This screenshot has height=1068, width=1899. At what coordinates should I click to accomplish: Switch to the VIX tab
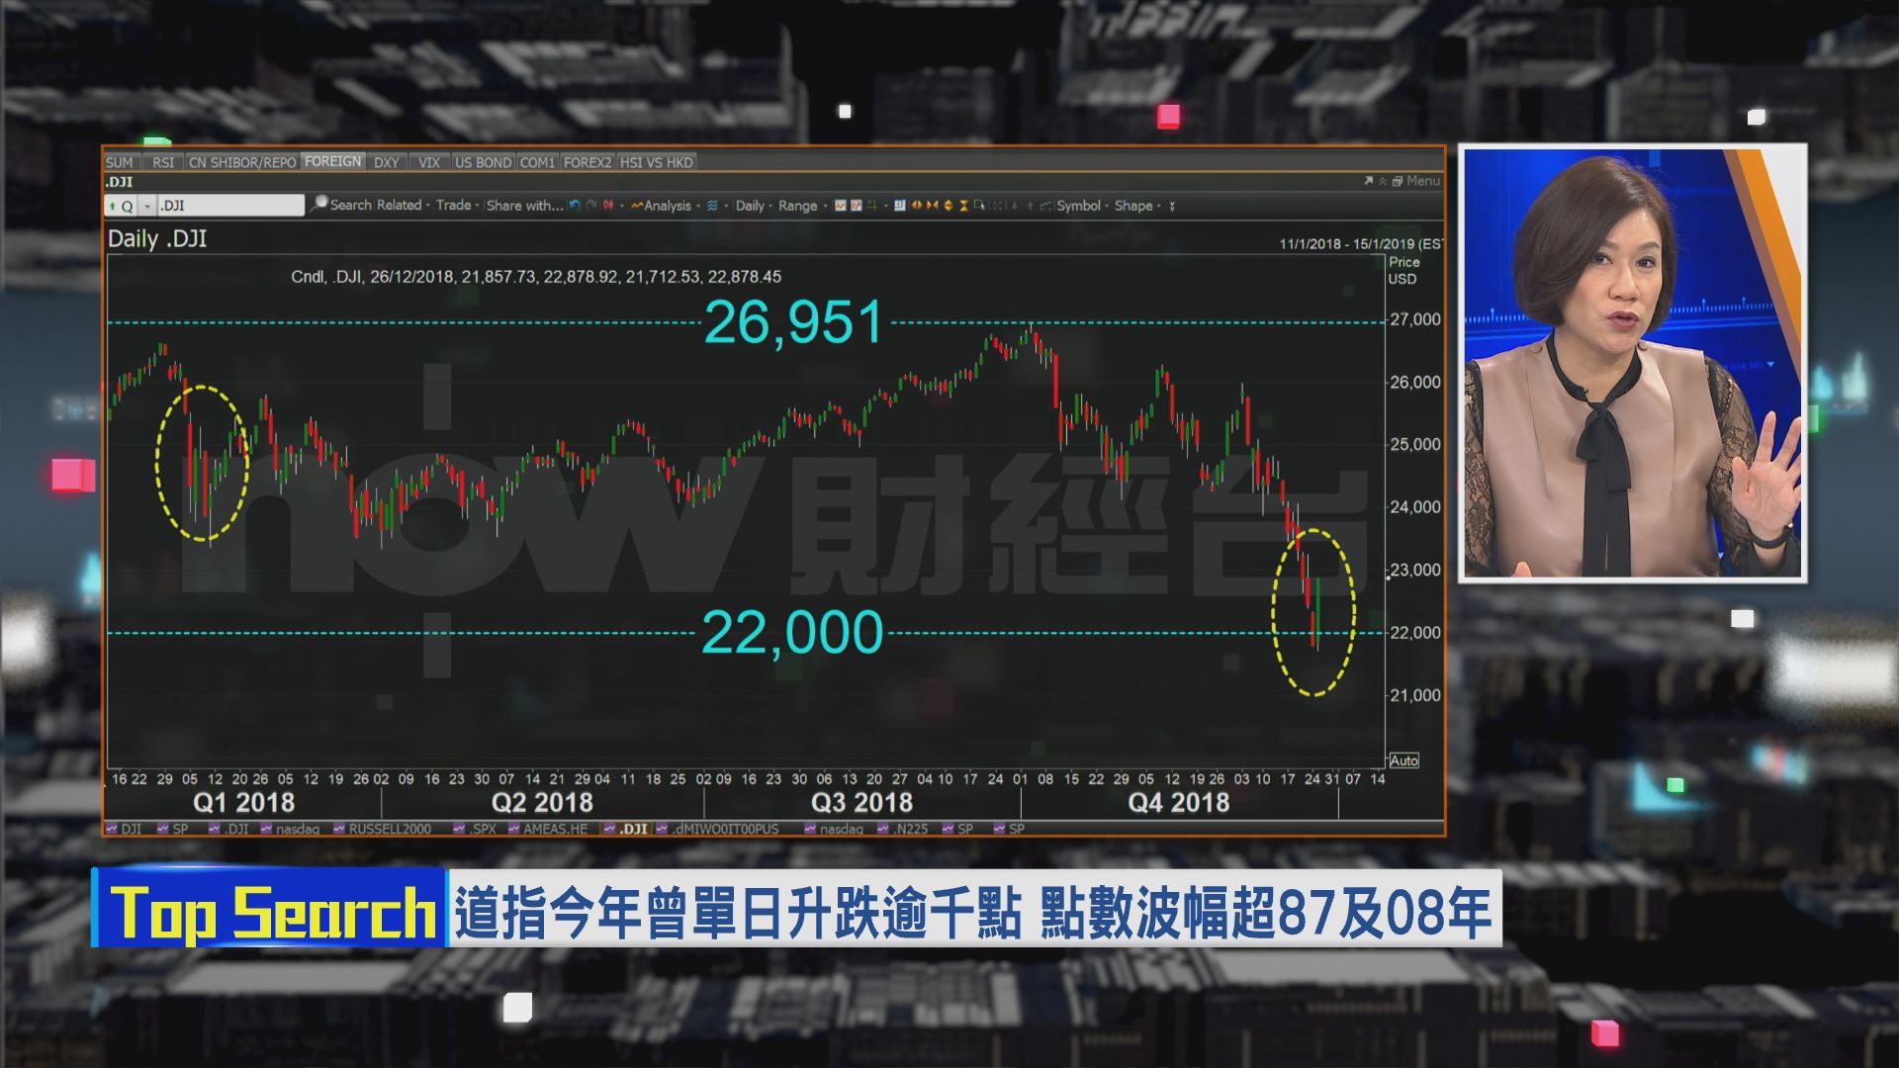[x=428, y=162]
